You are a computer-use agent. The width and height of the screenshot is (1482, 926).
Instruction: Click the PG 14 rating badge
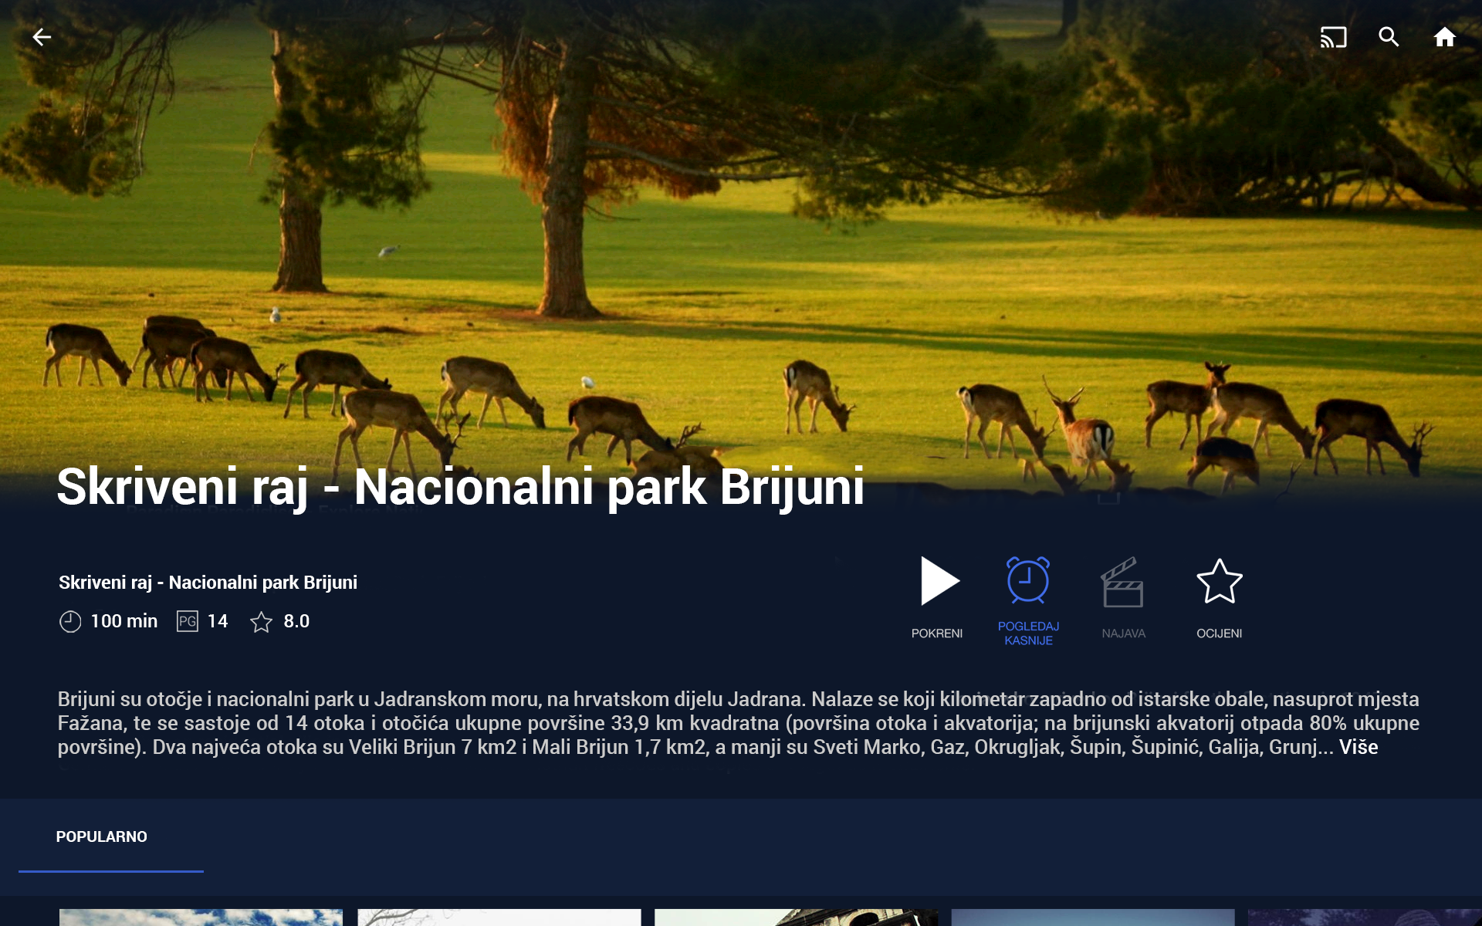click(x=188, y=621)
